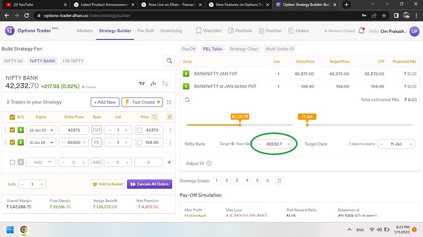The width and height of the screenshot is (423, 237).
Task: Click the Options Trader logo
Action: 10,31
